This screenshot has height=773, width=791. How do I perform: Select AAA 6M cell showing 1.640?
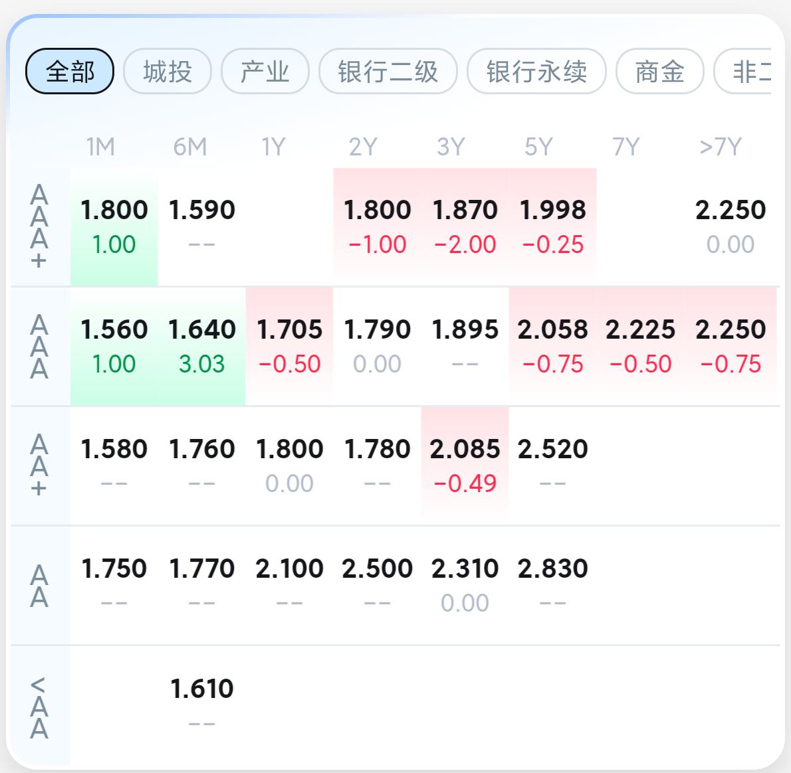[201, 346]
